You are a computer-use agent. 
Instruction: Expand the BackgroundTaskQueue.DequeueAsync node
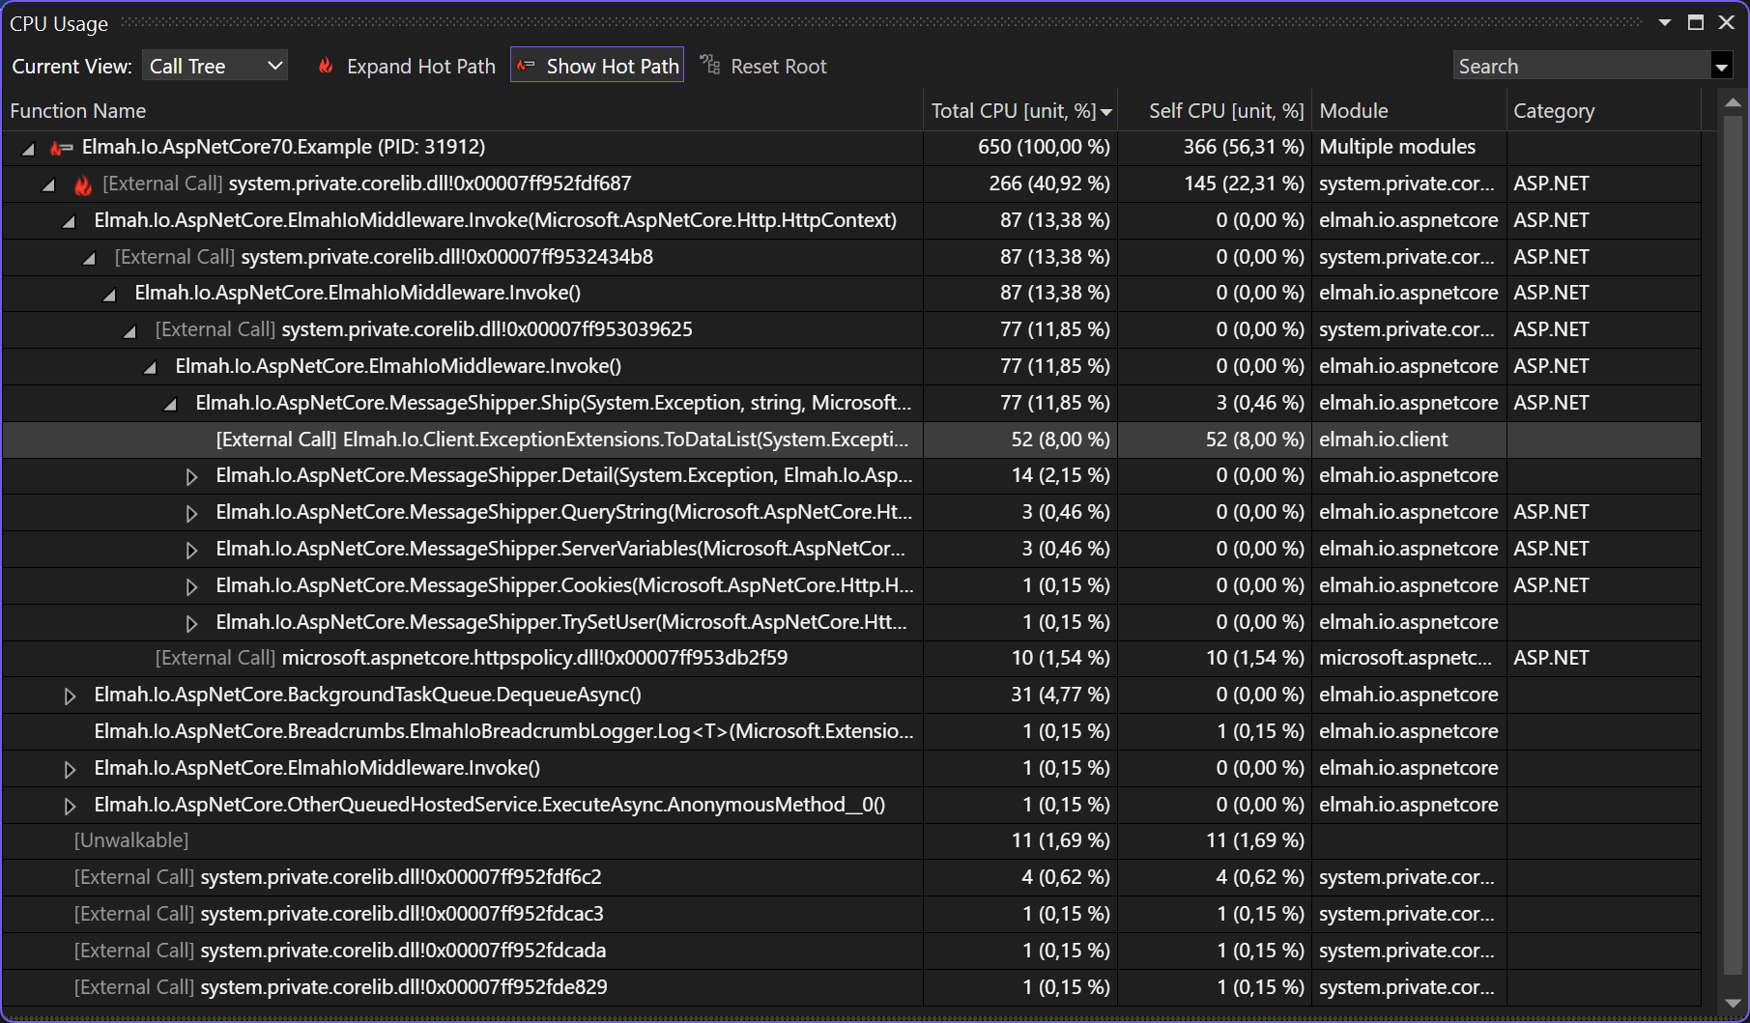(x=70, y=695)
